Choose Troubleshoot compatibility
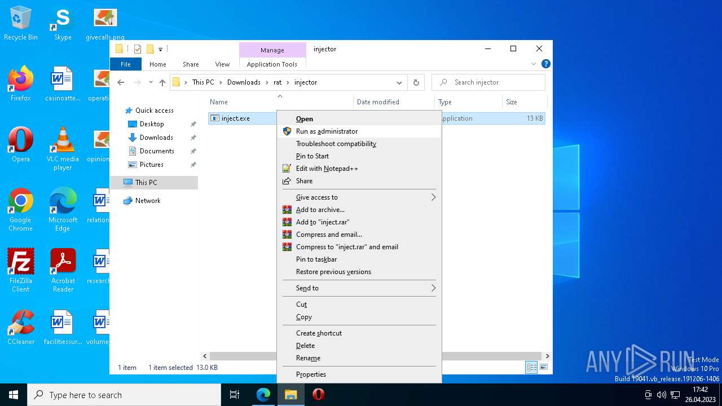Screen dimensions: 722x406 [x=359, y=144]
